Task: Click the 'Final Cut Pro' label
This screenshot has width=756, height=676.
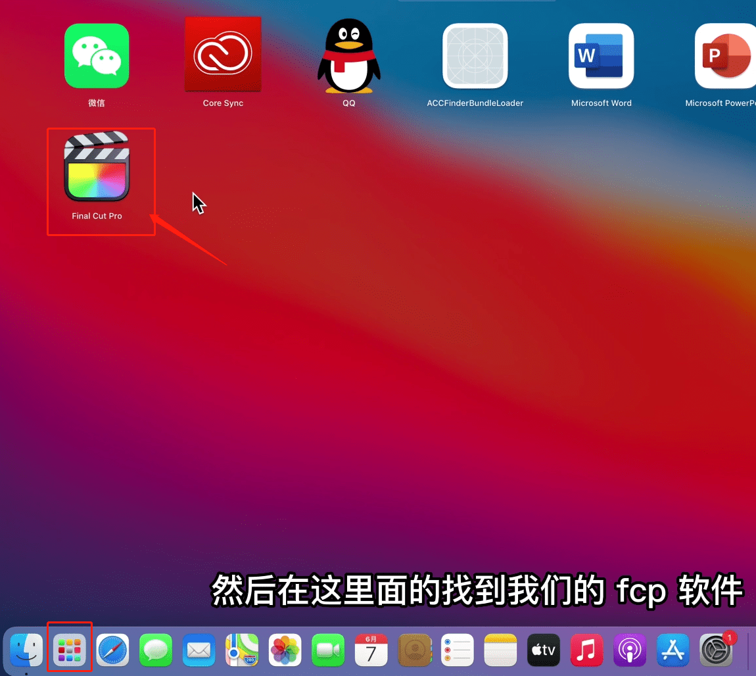Action: click(x=97, y=216)
